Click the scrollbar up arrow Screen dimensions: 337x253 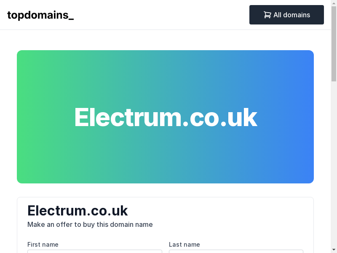334,3
